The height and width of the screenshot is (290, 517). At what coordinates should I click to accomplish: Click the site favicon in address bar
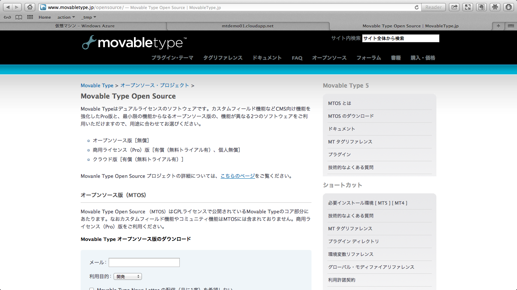43,7
